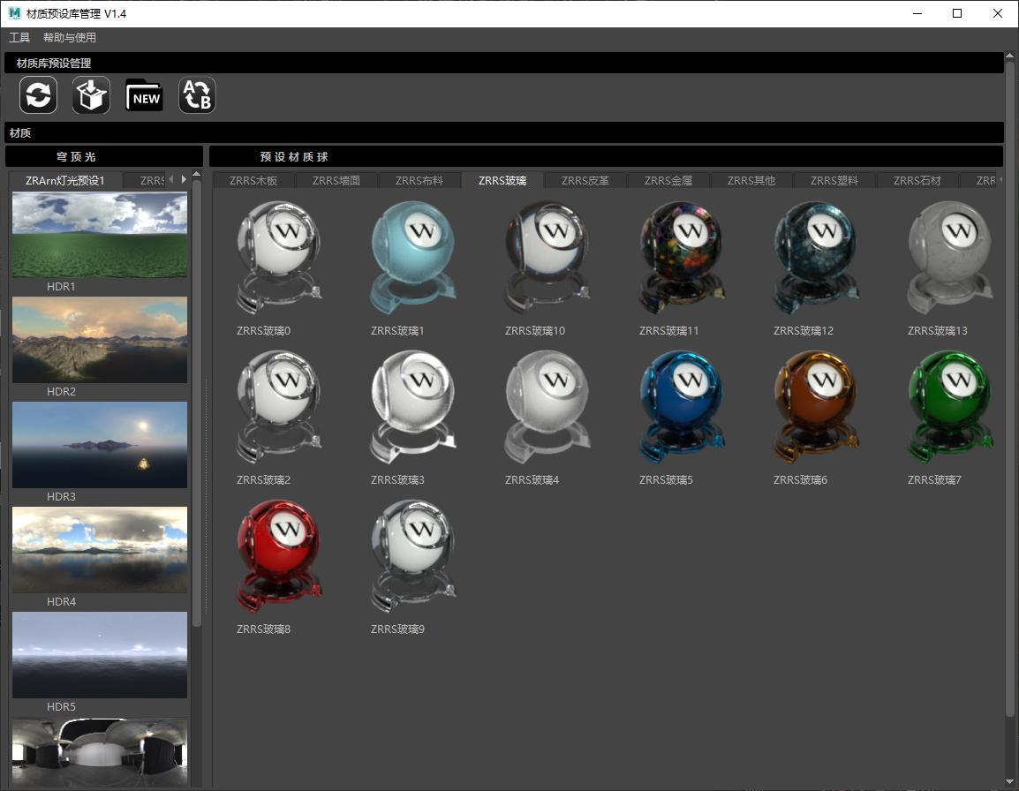Switch to the ZRRS木板 tab
The height and width of the screenshot is (791, 1019).
253,181
